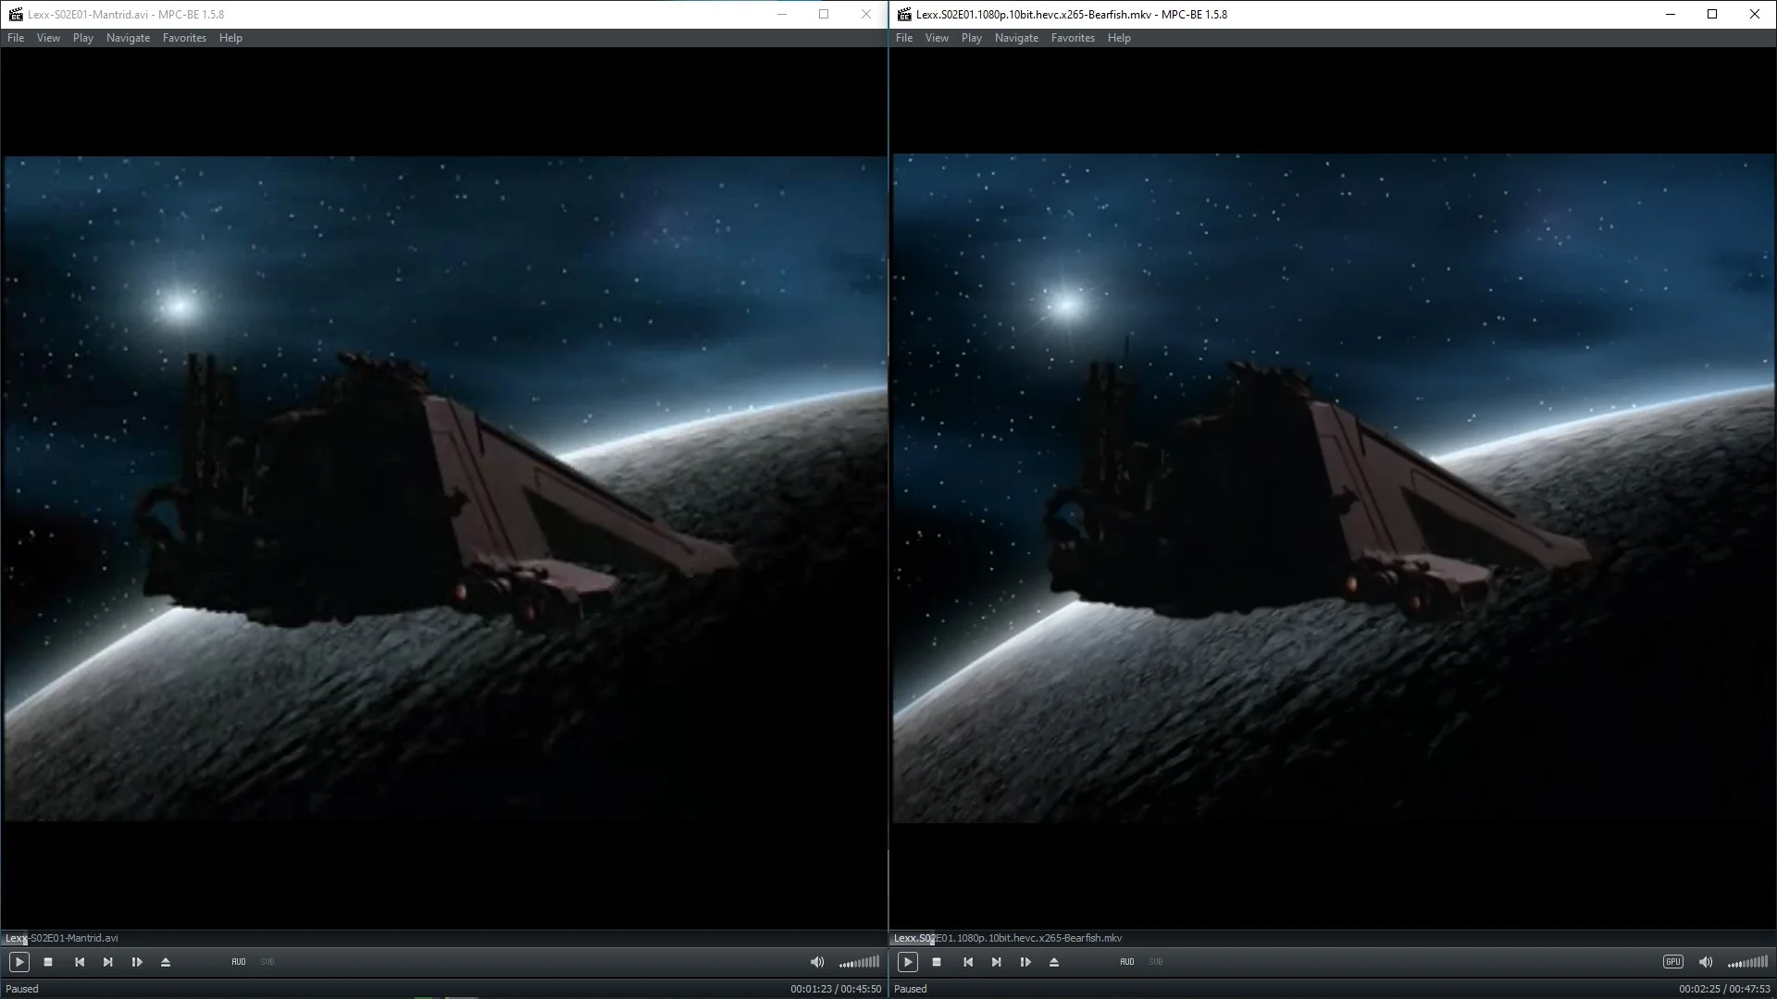Click Open file eject icon in left player

(166, 962)
